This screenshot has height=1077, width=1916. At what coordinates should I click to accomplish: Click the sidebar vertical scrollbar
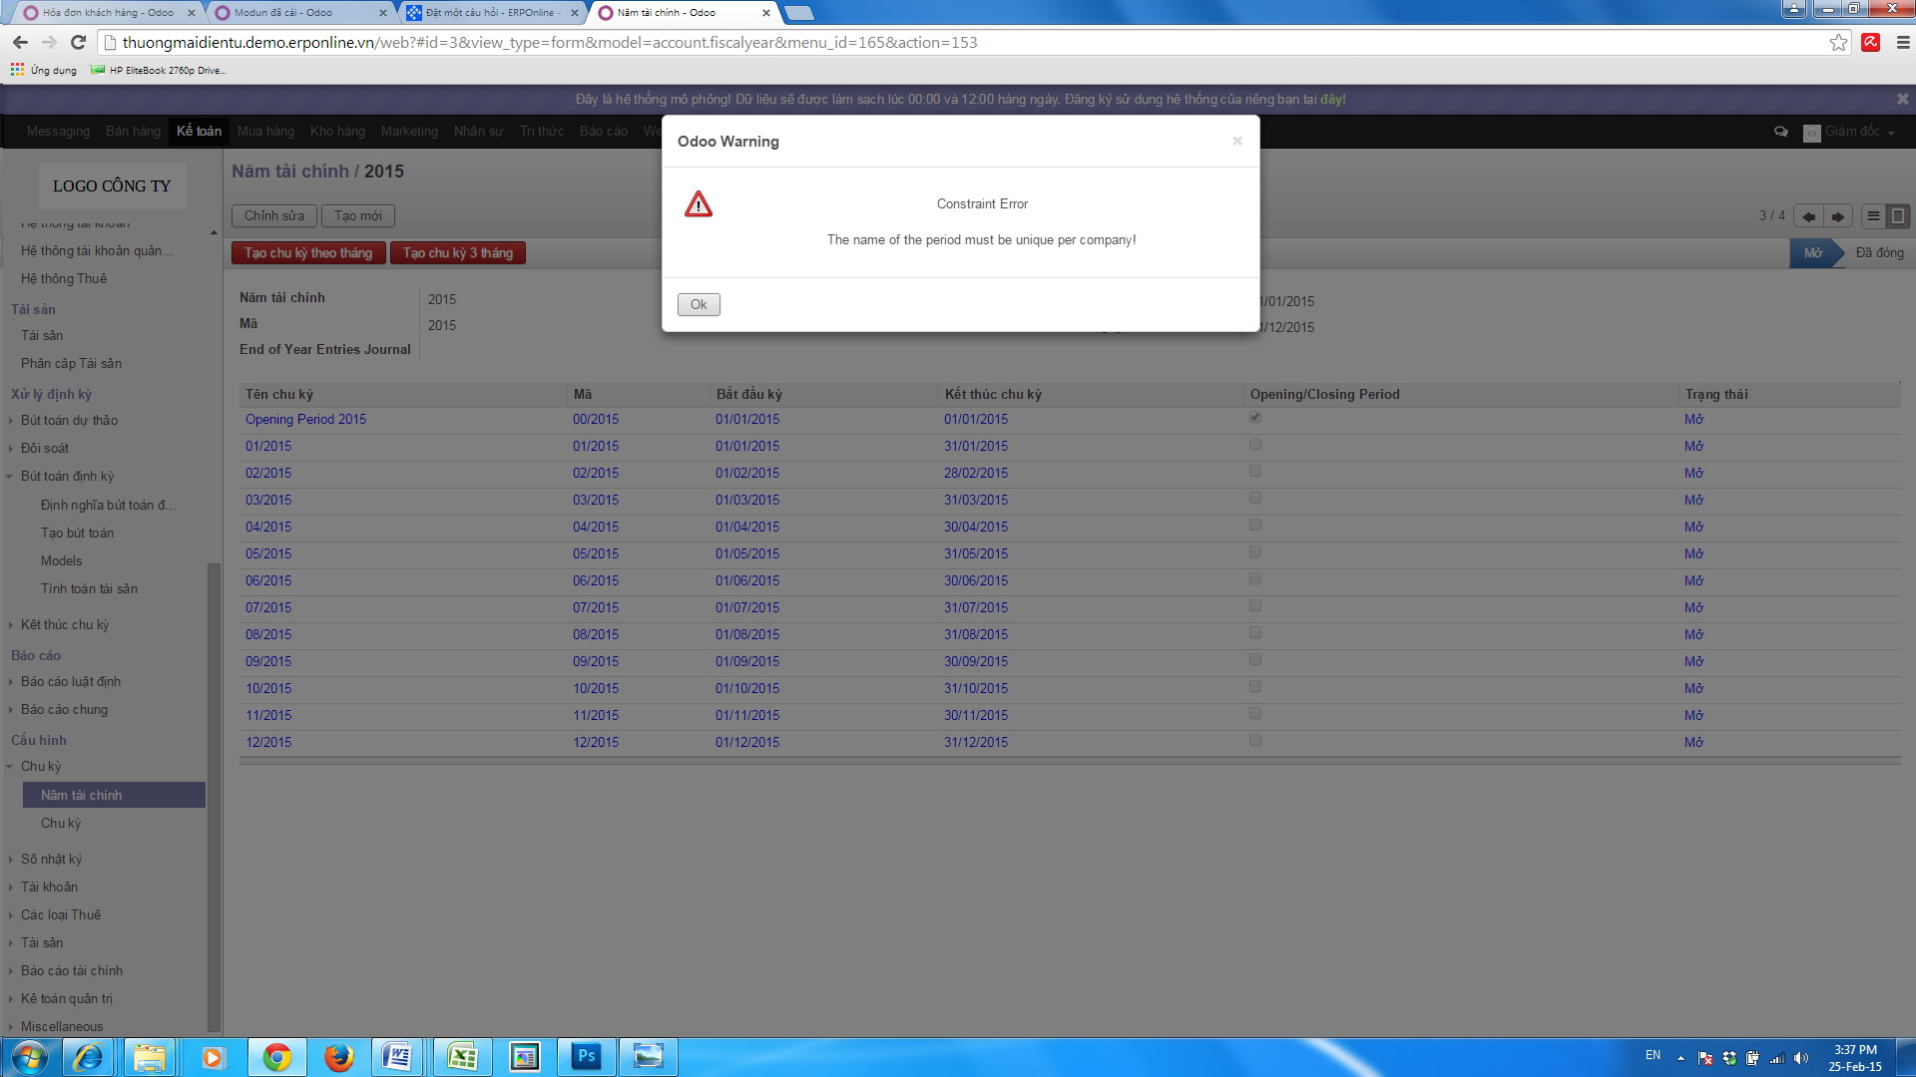[213, 798]
